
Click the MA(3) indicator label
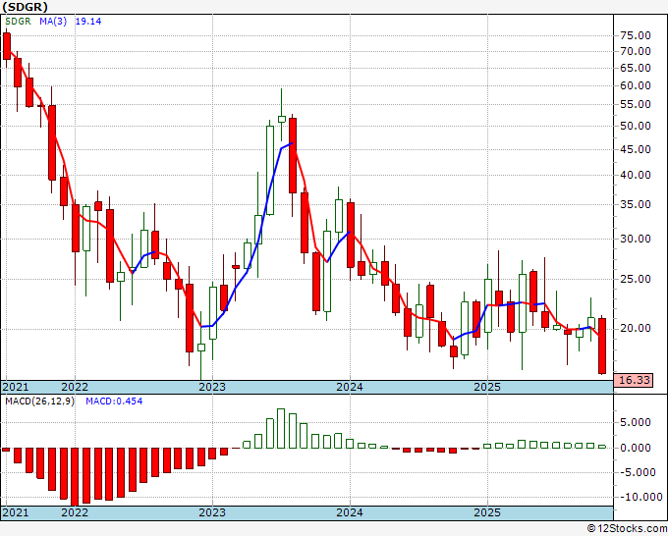(53, 22)
